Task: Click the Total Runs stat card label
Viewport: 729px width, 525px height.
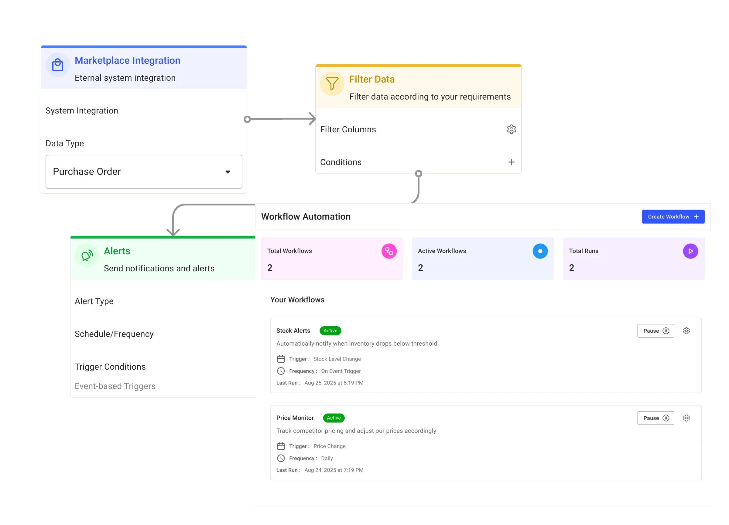Action: [584, 251]
